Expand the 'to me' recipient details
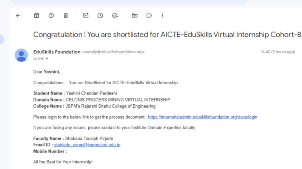Image resolution: width=302 pixels, height=169 pixels. click(x=47, y=58)
